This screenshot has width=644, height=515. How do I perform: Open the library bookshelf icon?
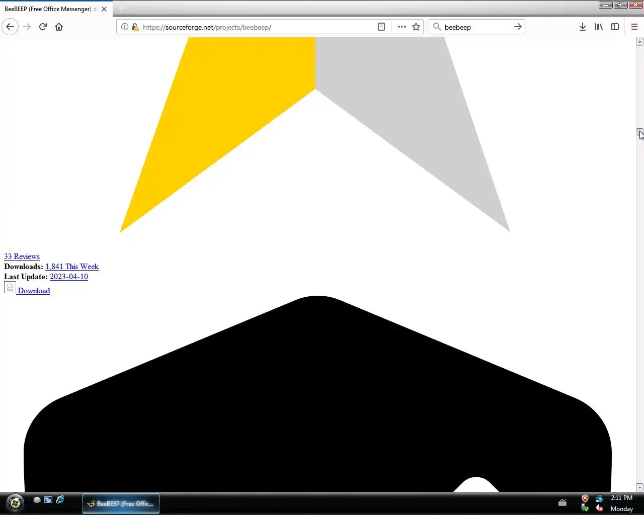599,27
